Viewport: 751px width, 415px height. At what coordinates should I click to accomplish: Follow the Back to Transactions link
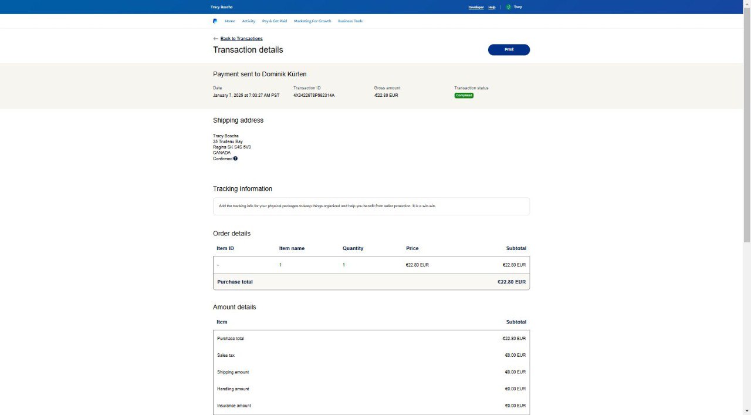coord(241,39)
